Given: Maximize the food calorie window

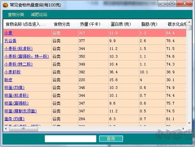Looking at the screenshot, I should [172, 4].
